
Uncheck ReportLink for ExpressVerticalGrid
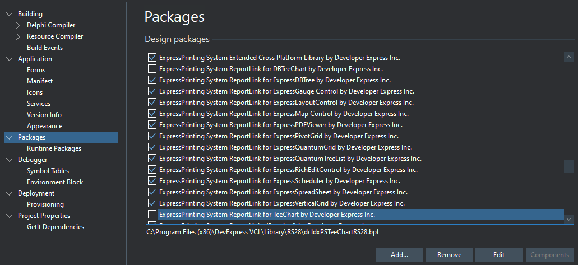click(x=152, y=203)
